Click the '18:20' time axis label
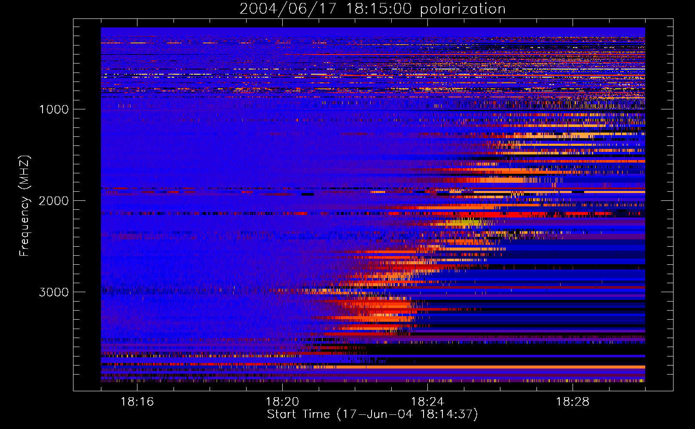Image resolution: width=695 pixels, height=429 pixels. [x=282, y=402]
